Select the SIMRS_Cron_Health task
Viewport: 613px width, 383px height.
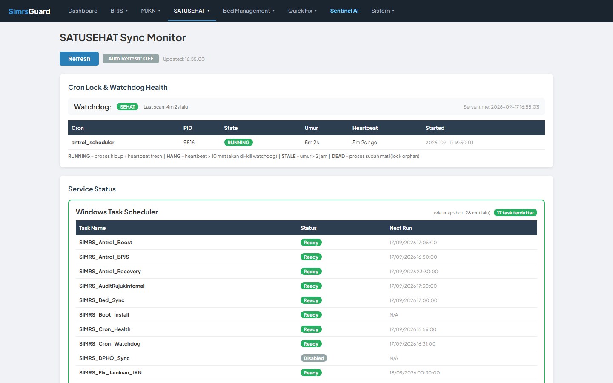pyautogui.click(x=105, y=329)
